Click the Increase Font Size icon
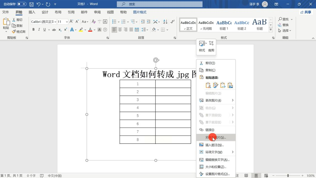 coord(71,22)
